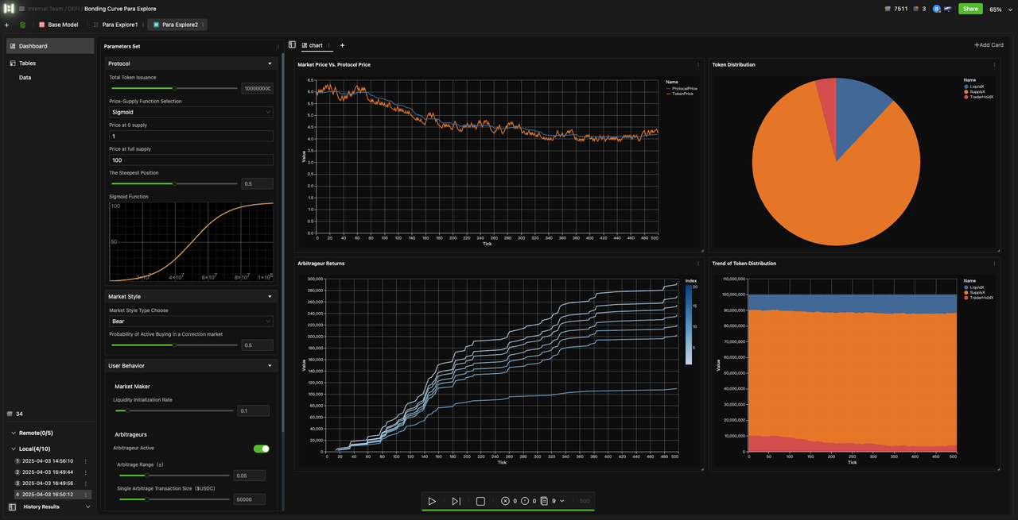Screen dimensions: 1018x520
Task: Open Price-Supply Function Selection dropdown
Action: 191,112
